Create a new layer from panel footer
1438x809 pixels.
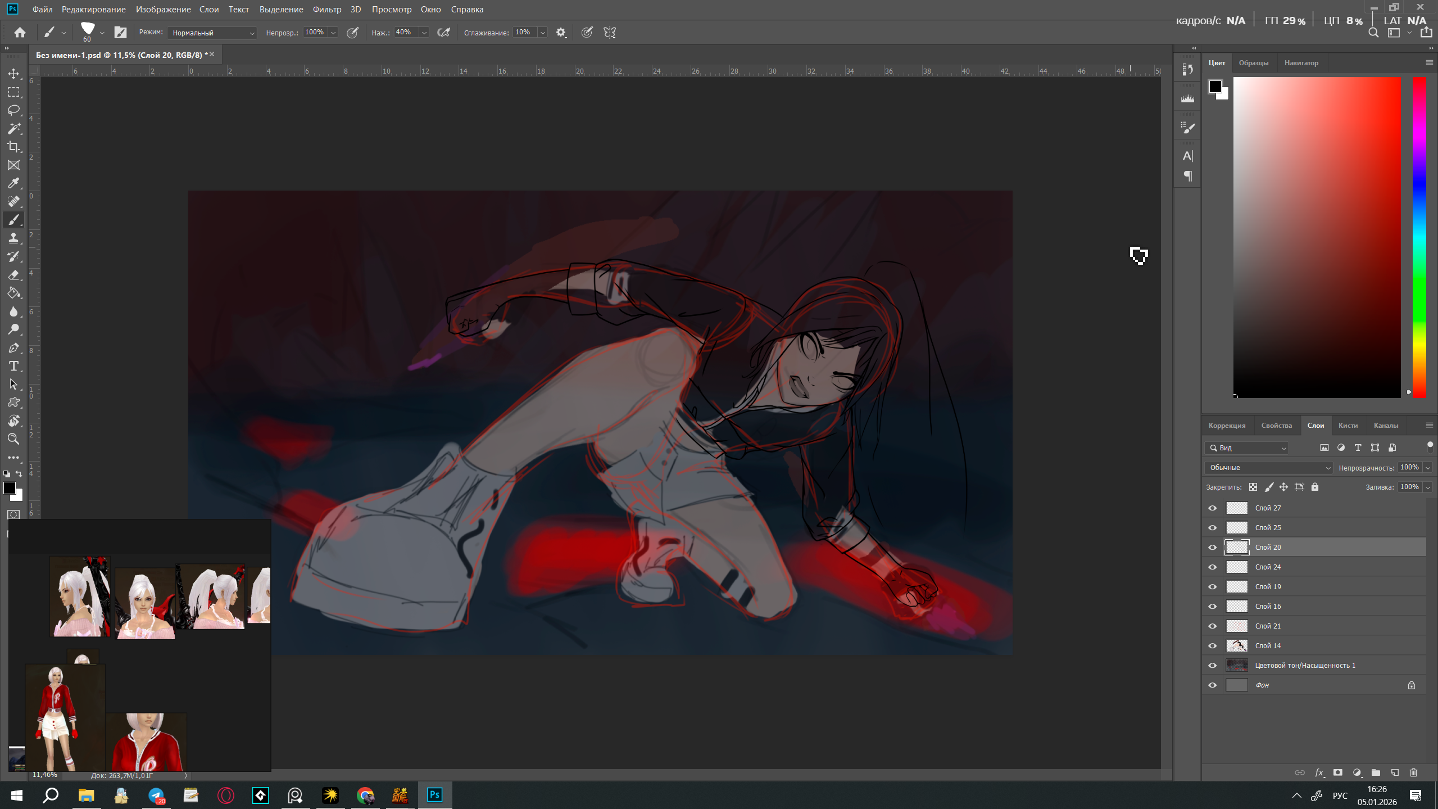[x=1395, y=772]
